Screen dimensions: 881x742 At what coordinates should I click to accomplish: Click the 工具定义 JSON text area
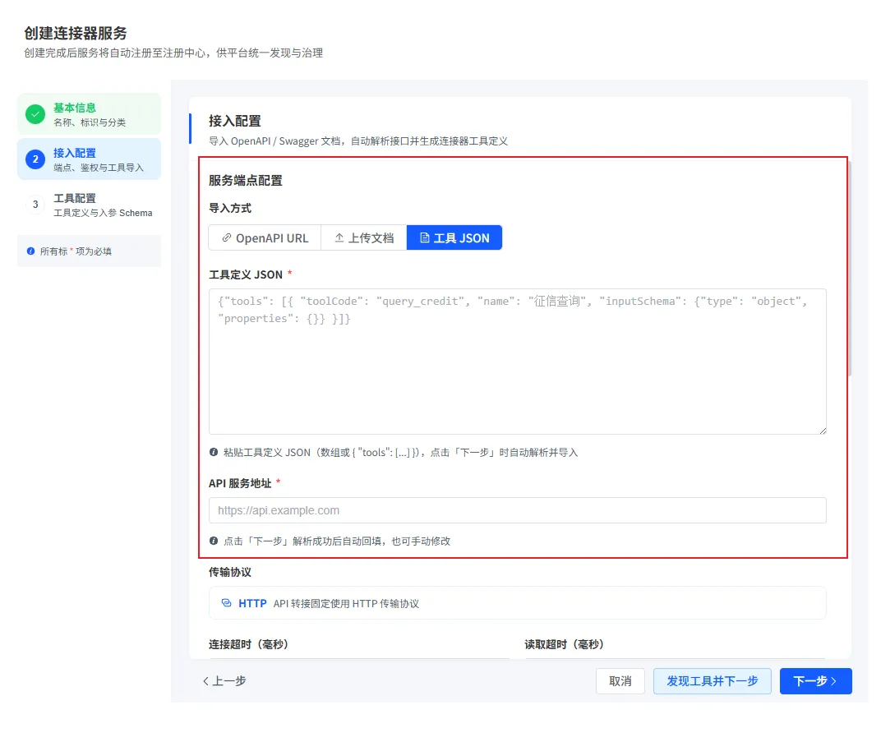pyautogui.click(x=518, y=362)
